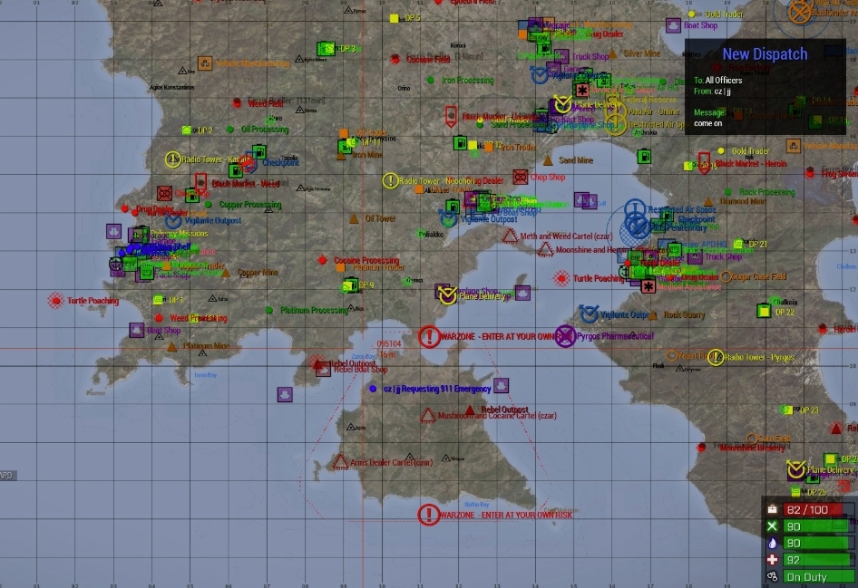
Task: Select the Sugar Cane Field orange circle
Action: [726, 276]
